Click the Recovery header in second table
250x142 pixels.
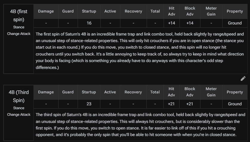[x=133, y=92]
